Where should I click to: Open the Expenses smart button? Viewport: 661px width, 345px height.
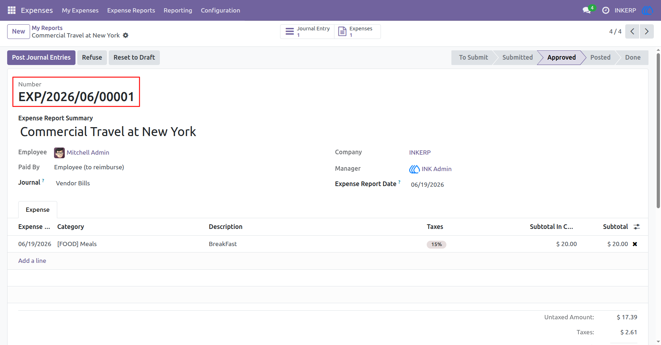[357, 31]
